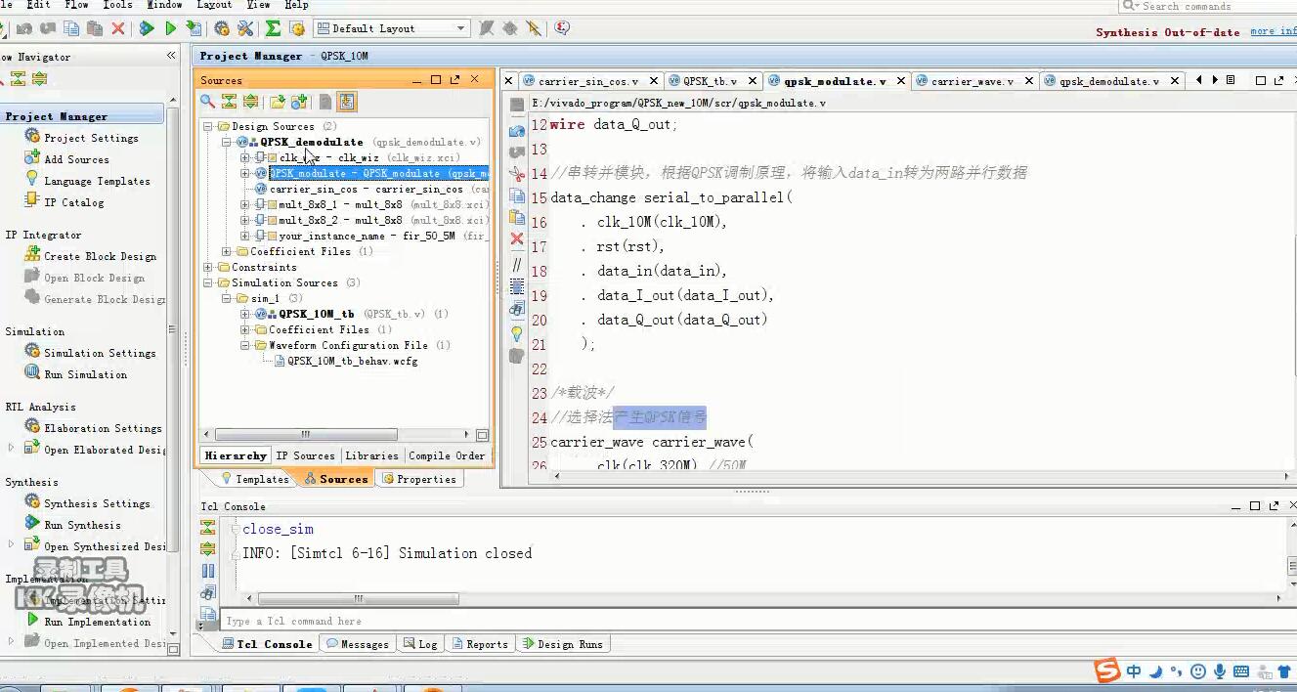
Task: Click Run Synthesis in Flow Navigator
Action: click(82, 525)
